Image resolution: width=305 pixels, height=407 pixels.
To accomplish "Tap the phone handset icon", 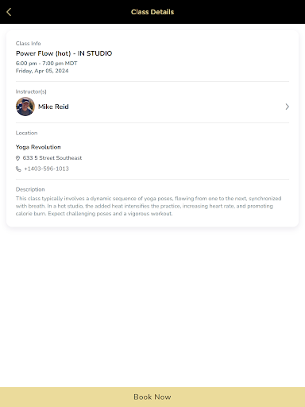I will click(x=18, y=169).
